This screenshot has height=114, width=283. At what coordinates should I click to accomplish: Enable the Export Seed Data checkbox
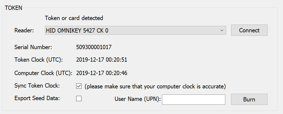click(79, 99)
